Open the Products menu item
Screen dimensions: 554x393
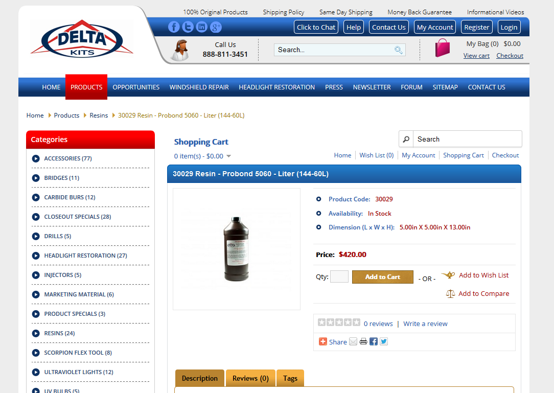(86, 87)
